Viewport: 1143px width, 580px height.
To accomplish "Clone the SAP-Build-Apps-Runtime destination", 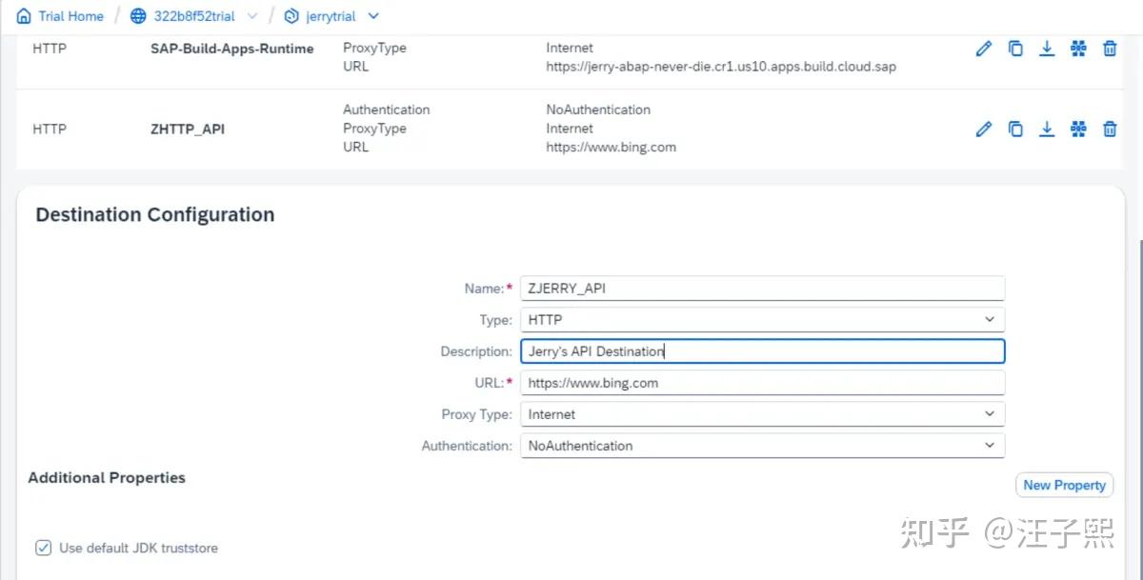I will point(1015,49).
